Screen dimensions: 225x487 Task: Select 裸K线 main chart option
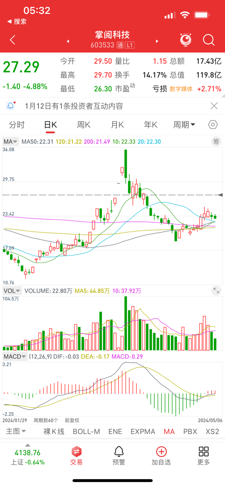(x=54, y=431)
